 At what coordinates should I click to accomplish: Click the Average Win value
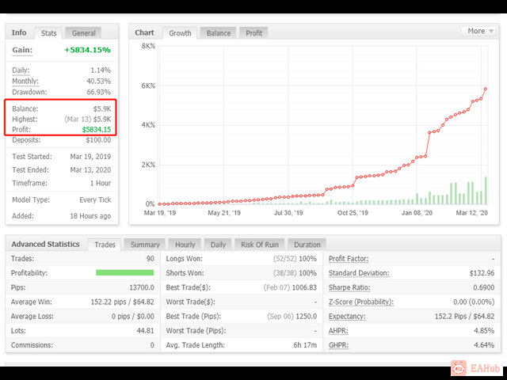(122, 302)
